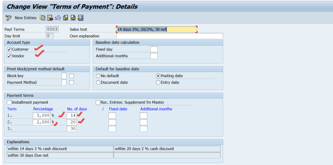The image size is (333, 165).
Task: Uncheck the Vendor account type checkbox
Action: click(9, 56)
